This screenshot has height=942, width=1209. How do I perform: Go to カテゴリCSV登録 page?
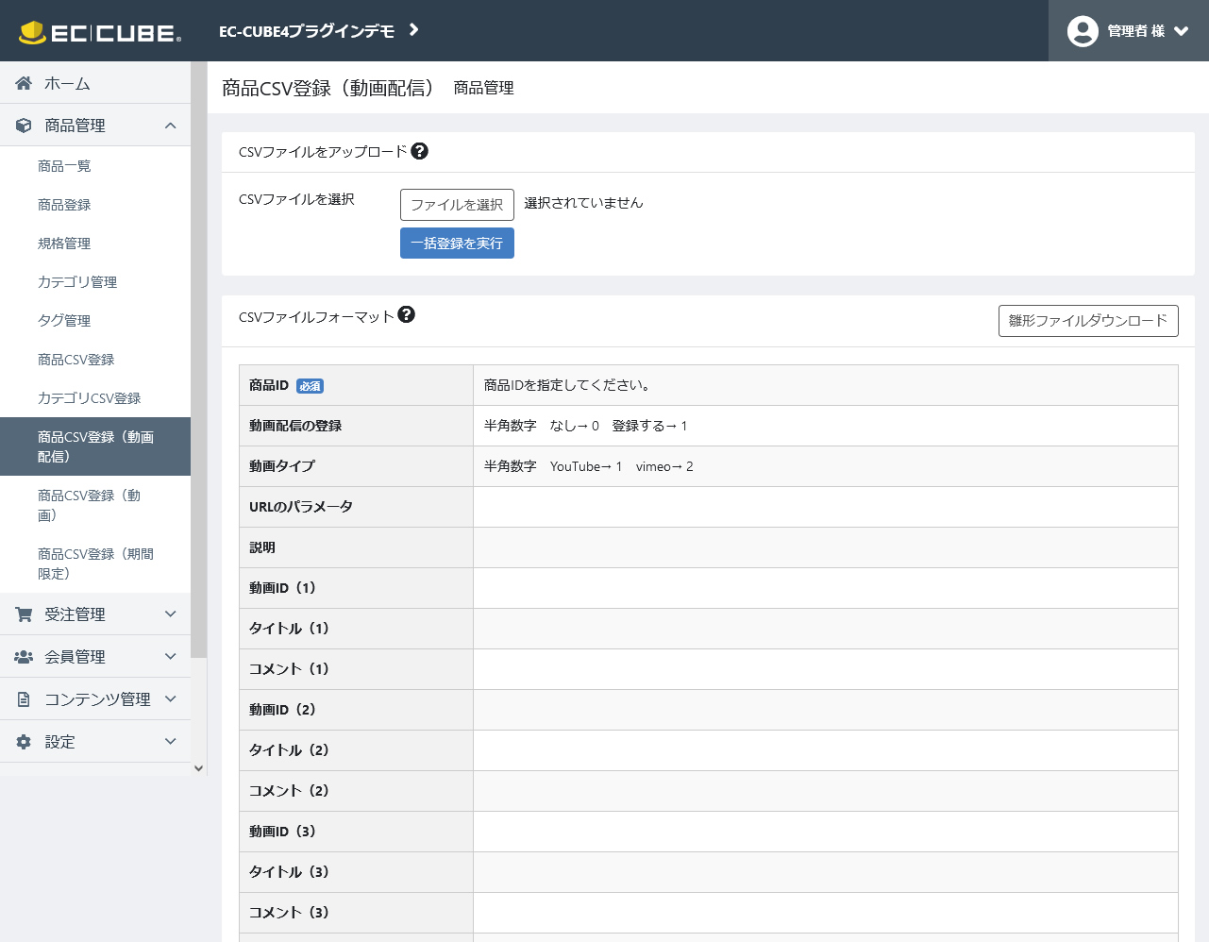(x=89, y=398)
